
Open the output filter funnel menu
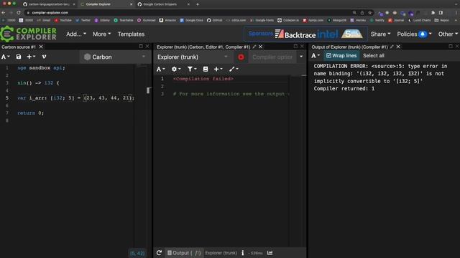[192, 69]
